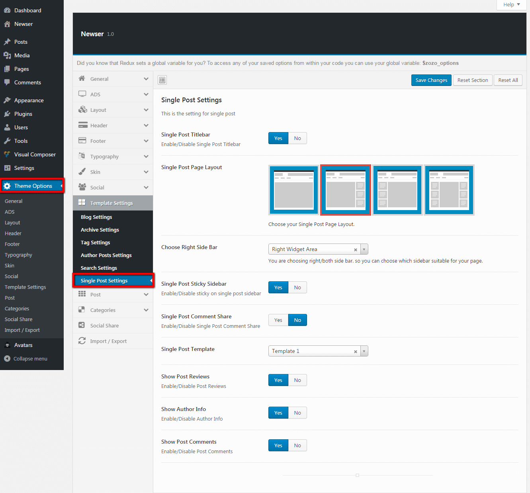This screenshot has width=530, height=493.
Task: Click the Plugins plug icon
Action: pyautogui.click(x=7, y=114)
